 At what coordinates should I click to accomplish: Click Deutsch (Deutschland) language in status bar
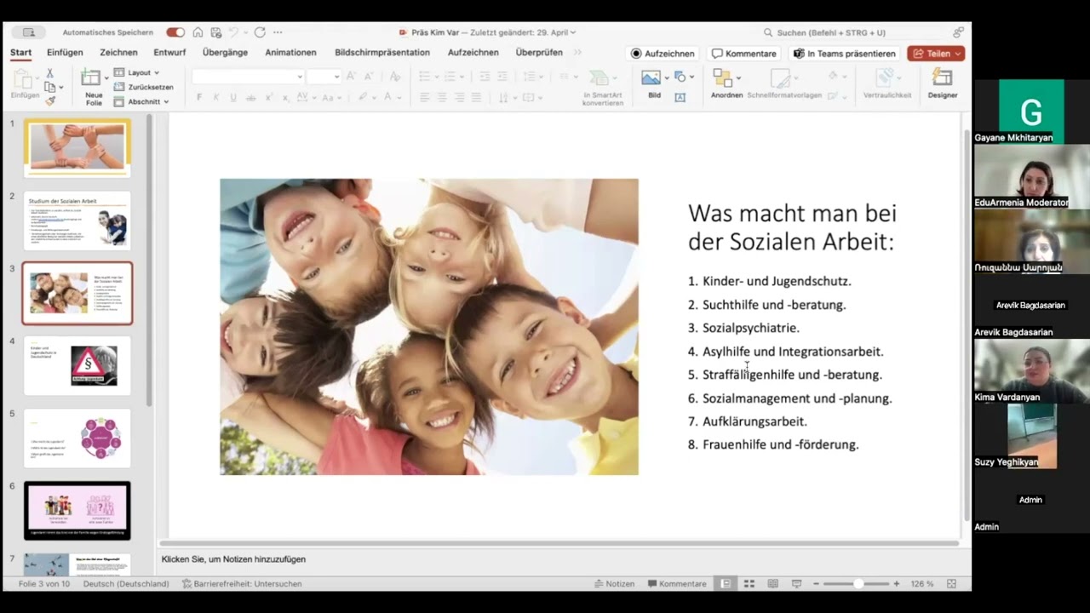click(126, 583)
